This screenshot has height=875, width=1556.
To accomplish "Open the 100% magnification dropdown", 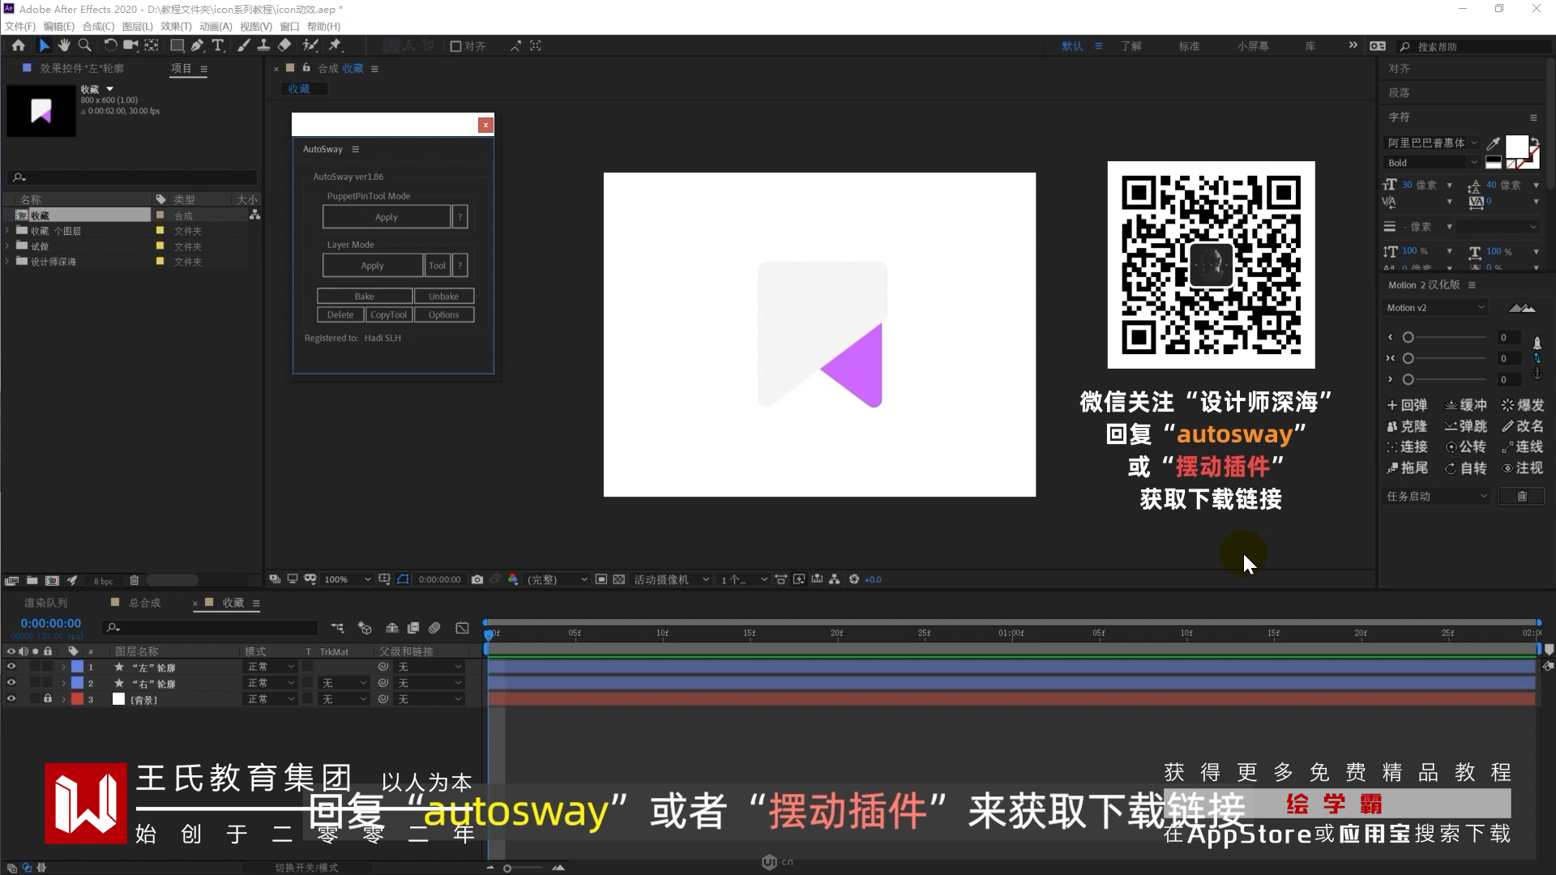I will (x=347, y=579).
